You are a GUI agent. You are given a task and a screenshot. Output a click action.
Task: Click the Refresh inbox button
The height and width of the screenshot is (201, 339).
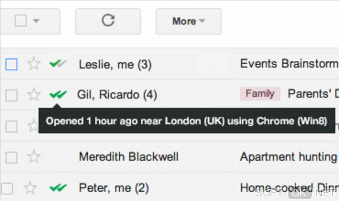click(108, 21)
